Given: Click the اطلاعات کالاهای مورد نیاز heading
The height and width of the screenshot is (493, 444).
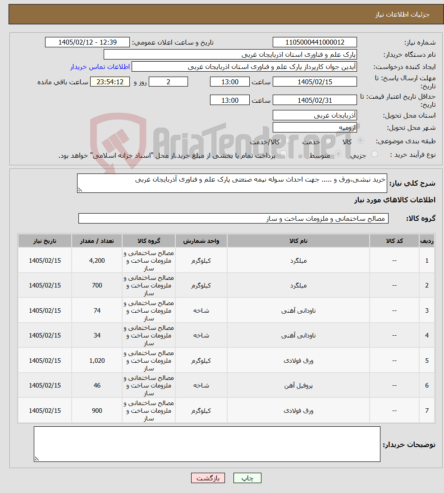Looking at the screenshot, I should 394,200.
